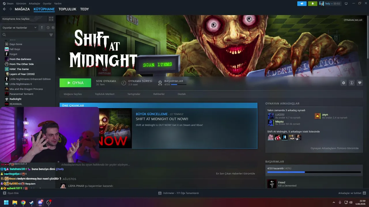Click the downloads tray icon in footer

(x=160, y=193)
